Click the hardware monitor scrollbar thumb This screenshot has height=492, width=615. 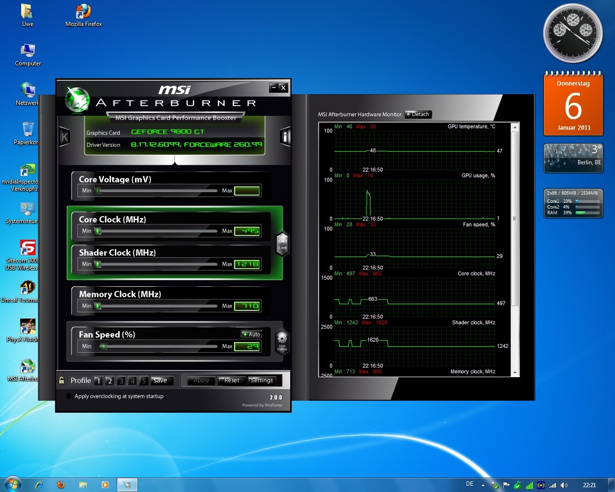(515, 219)
